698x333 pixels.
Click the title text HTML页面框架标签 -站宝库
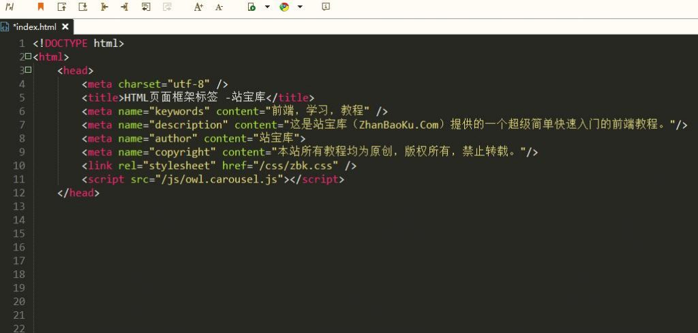coord(194,97)
